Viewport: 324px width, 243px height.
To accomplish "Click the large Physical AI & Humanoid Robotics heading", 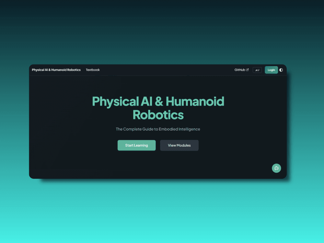I will (x=158, y=108).
